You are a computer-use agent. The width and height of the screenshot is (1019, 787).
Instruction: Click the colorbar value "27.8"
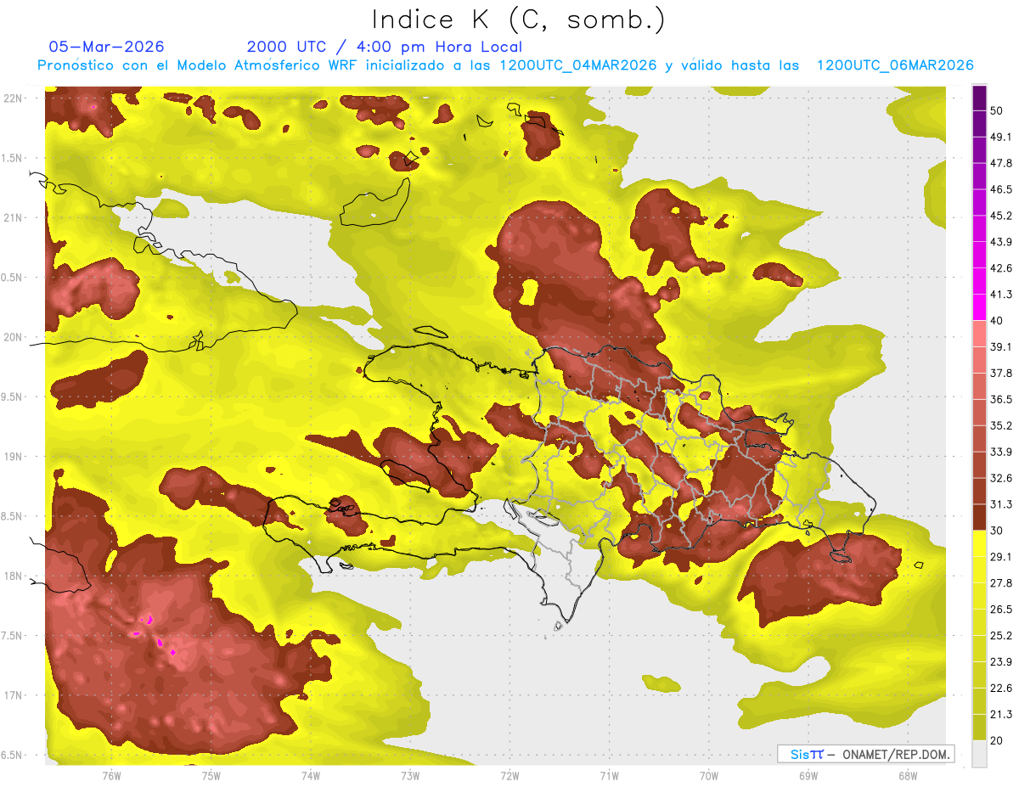[x=1002, y=582]
